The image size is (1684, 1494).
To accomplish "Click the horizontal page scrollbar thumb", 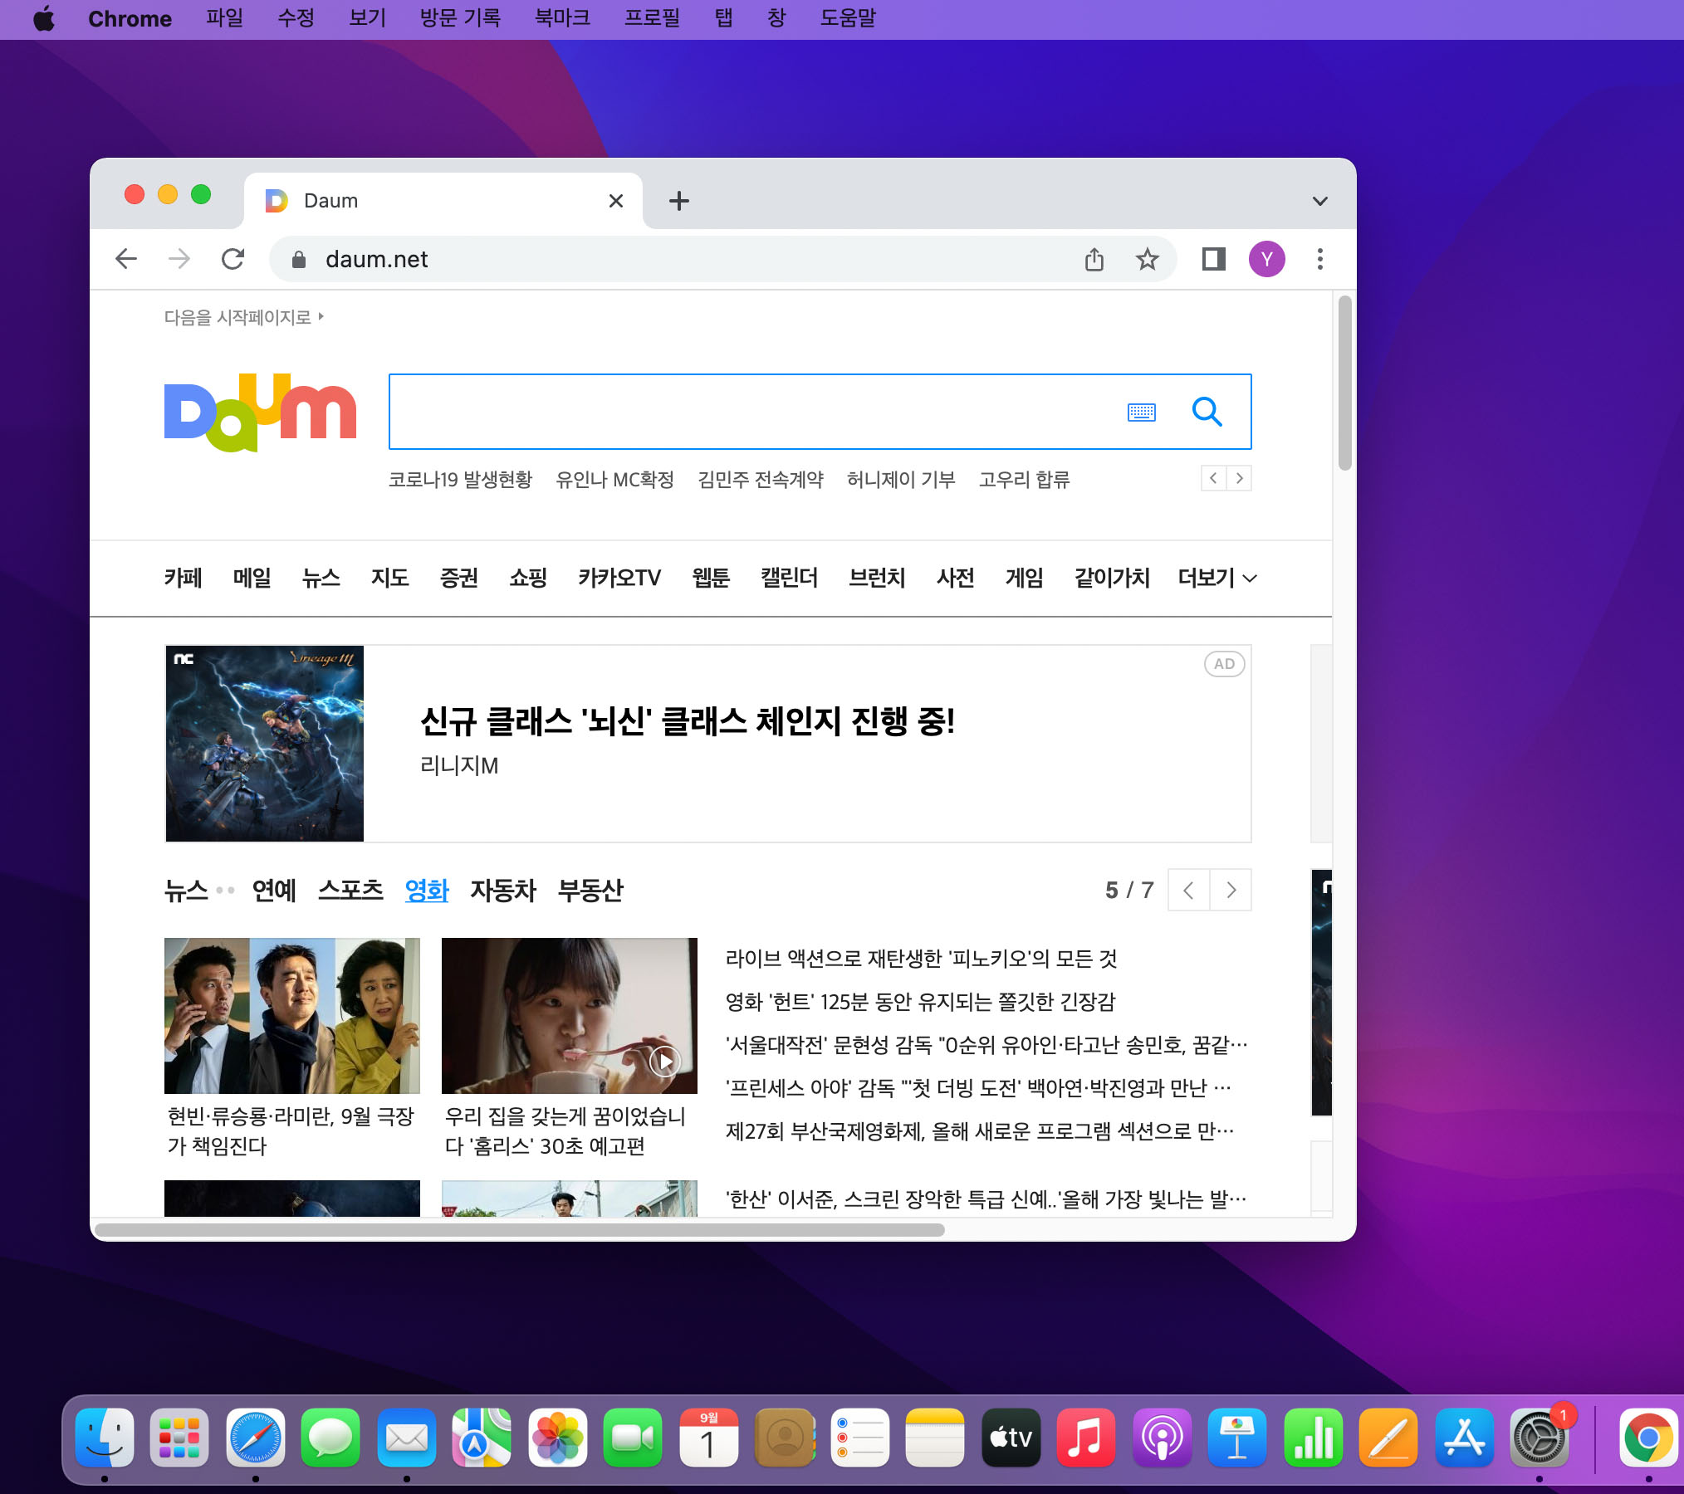I will coord(520,1229).
